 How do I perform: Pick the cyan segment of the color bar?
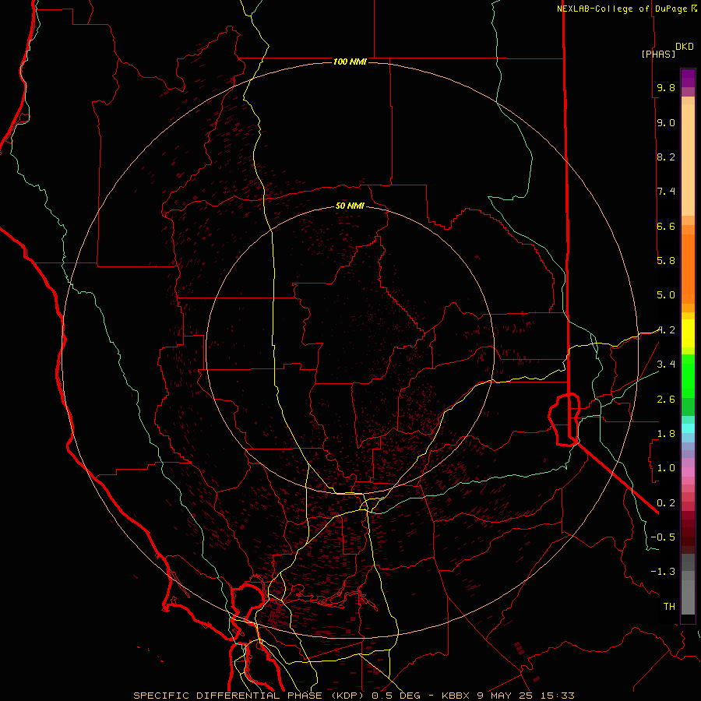[x=688, y=428]
